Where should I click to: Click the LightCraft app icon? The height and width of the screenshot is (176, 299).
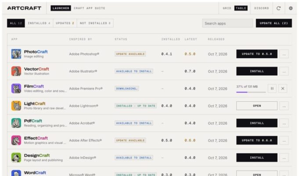(x=16, y=106)
